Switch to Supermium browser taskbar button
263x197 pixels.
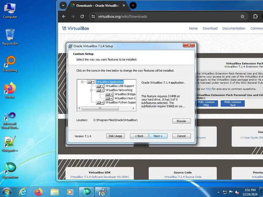pos(87,192)
